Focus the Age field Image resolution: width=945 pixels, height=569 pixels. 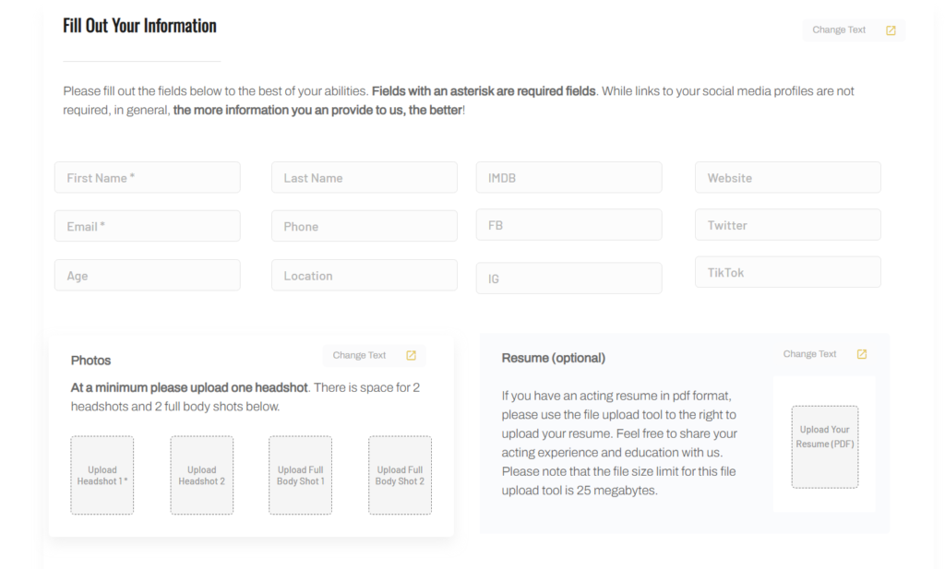(x=148, y=275)
